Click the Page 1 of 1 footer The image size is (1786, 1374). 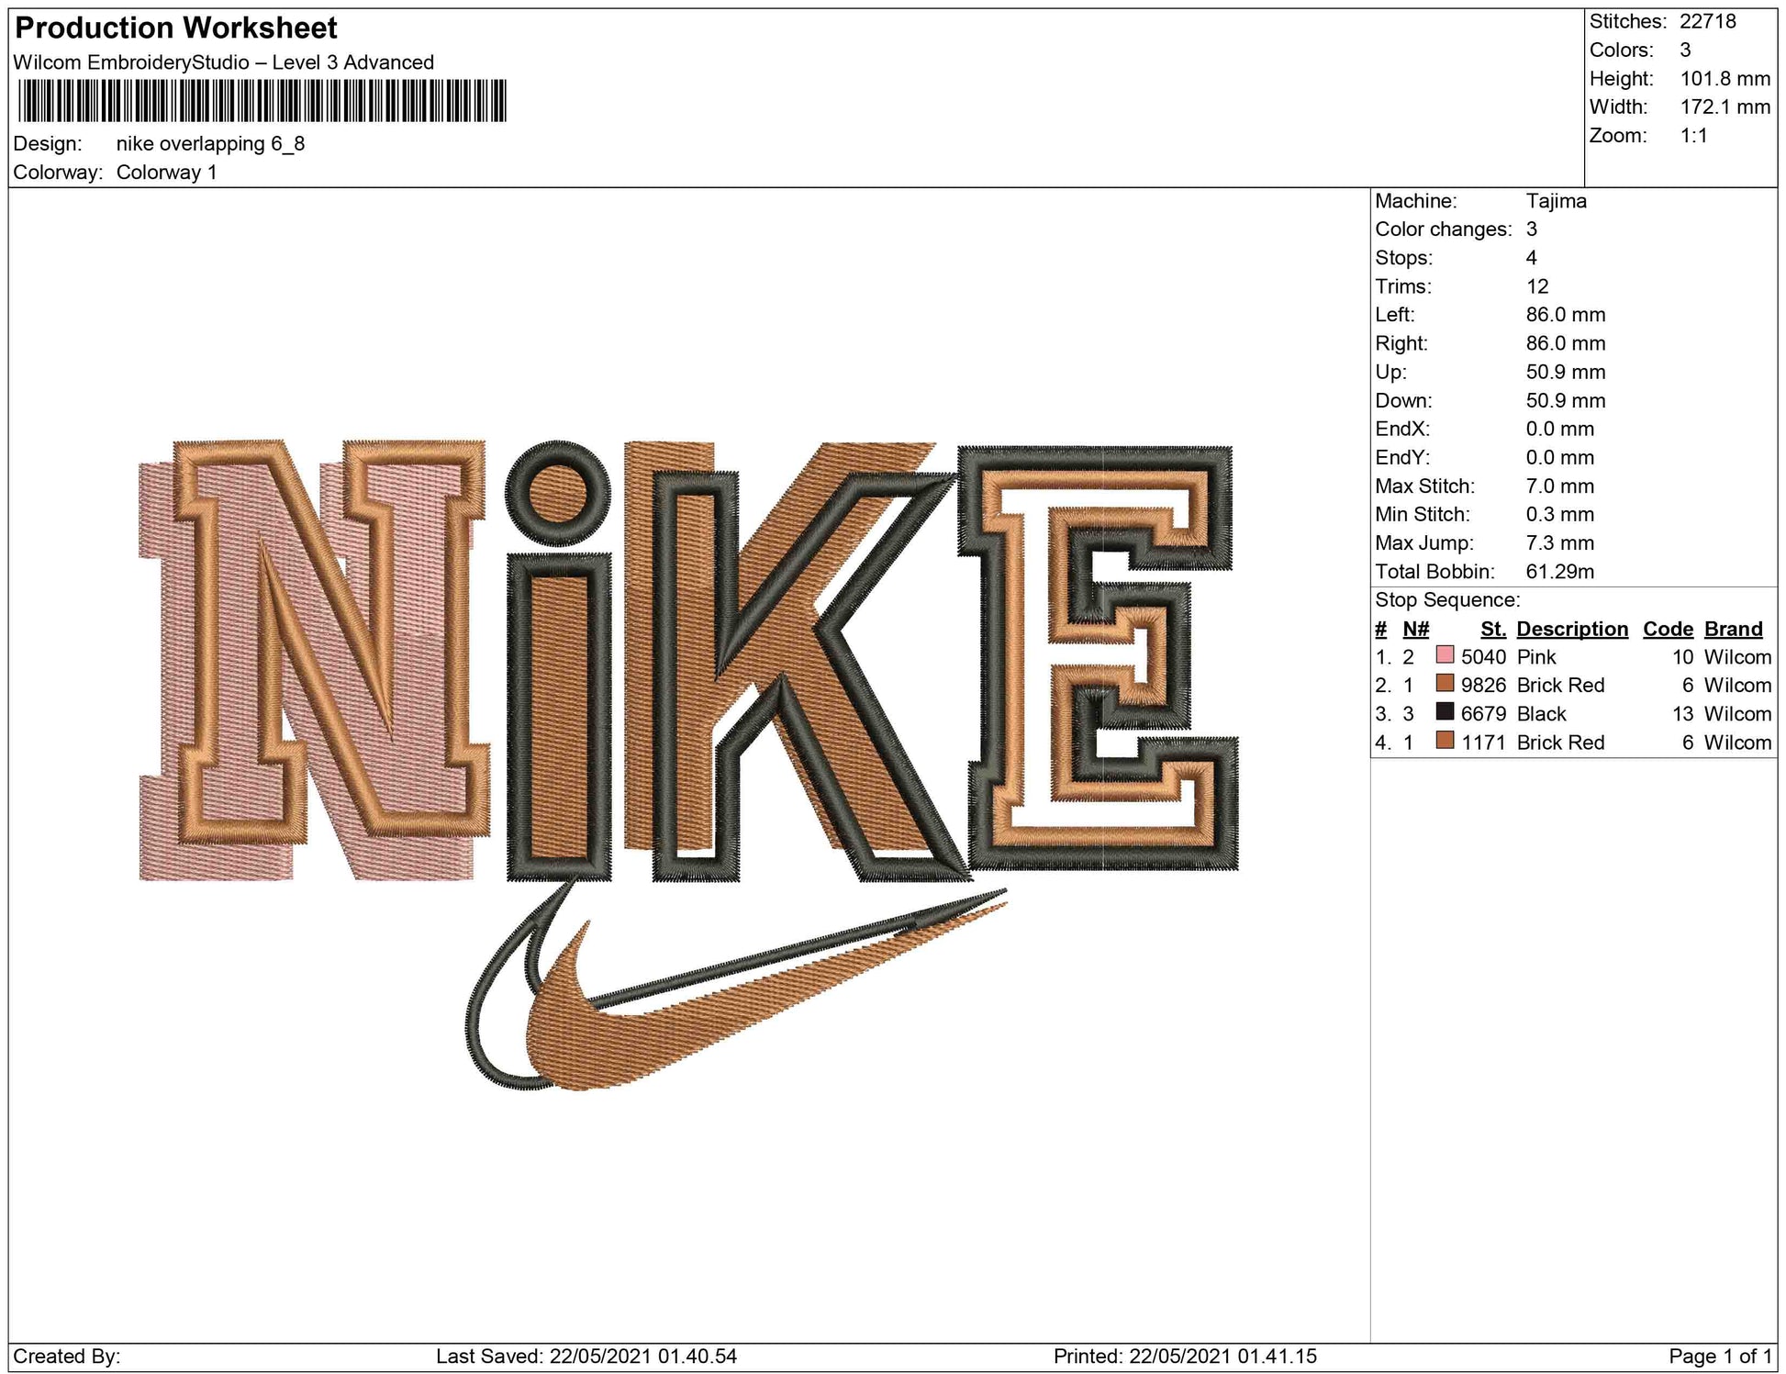tap(1719, 1356)
